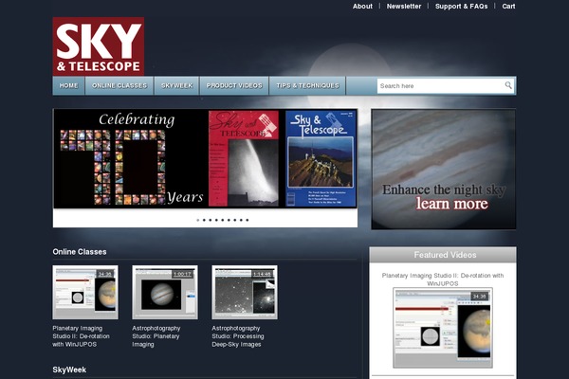Open Astrophotography Studio Planetary Imaging Jupiter thumbnail

pos(165,293)
